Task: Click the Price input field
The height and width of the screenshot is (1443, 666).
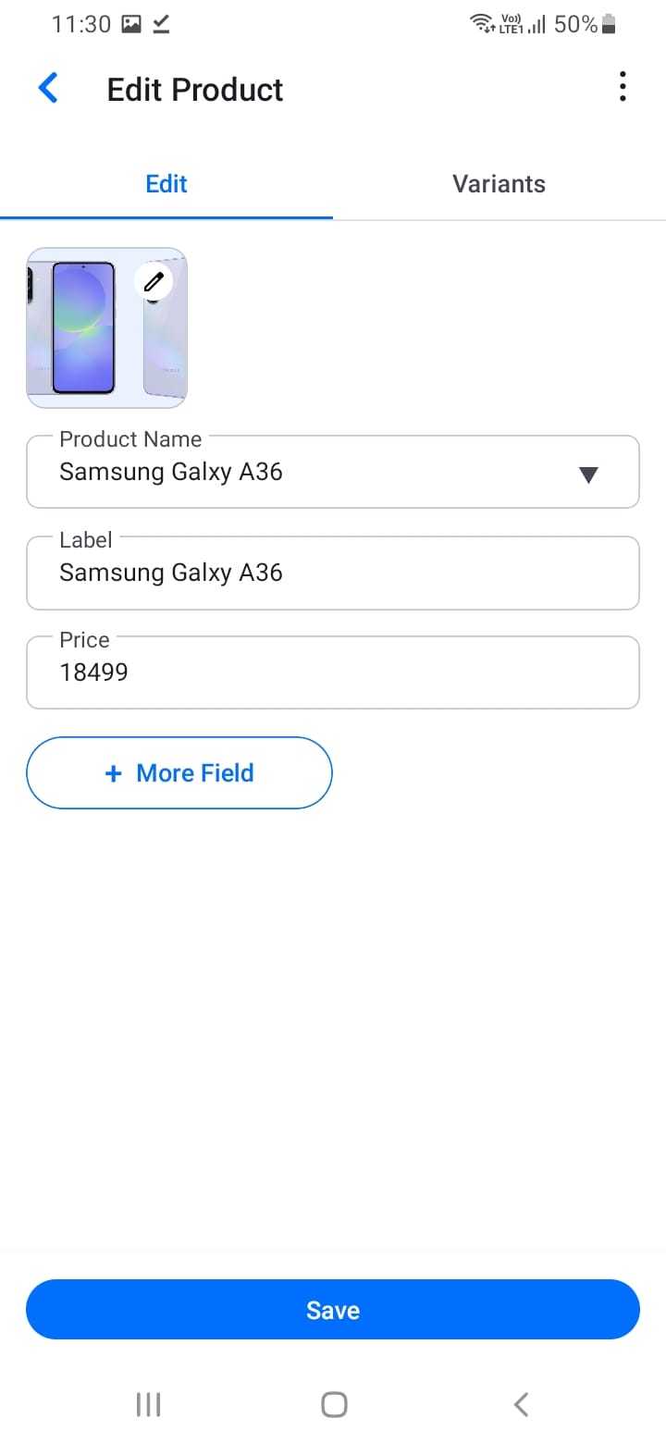Action: pyautogui.click(x=333, y=672)
